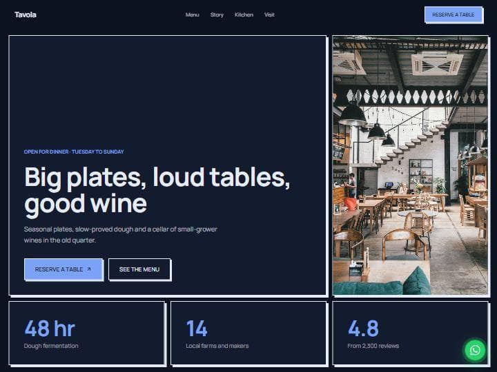Click the hero Reserve a Table arrow button
The width and height of the screenshot is (497, 372).
point(64,269)
